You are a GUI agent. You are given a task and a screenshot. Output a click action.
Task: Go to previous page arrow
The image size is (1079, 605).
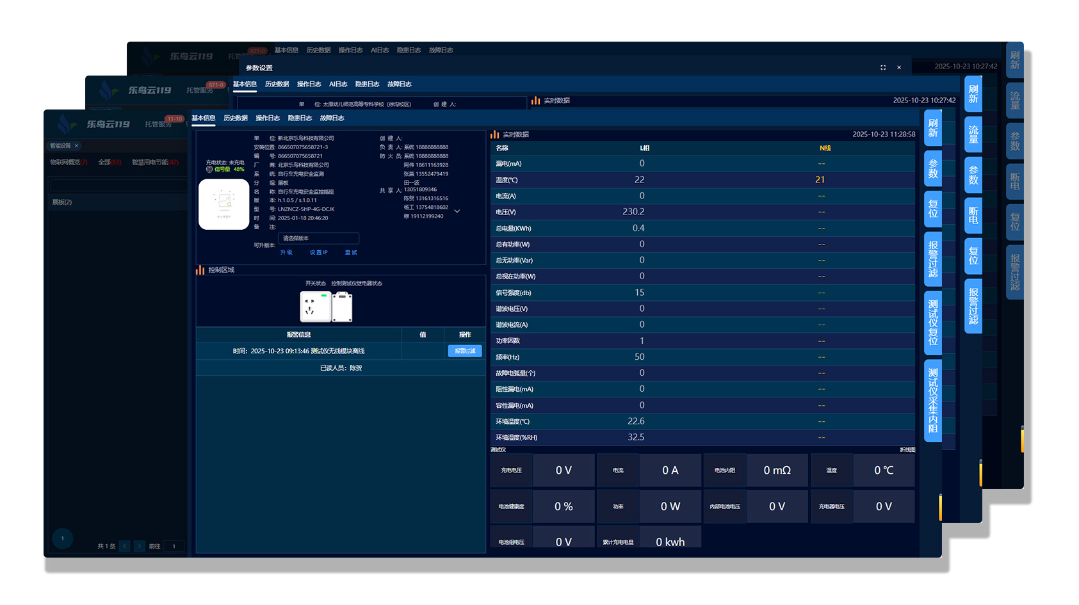(125, 546)
